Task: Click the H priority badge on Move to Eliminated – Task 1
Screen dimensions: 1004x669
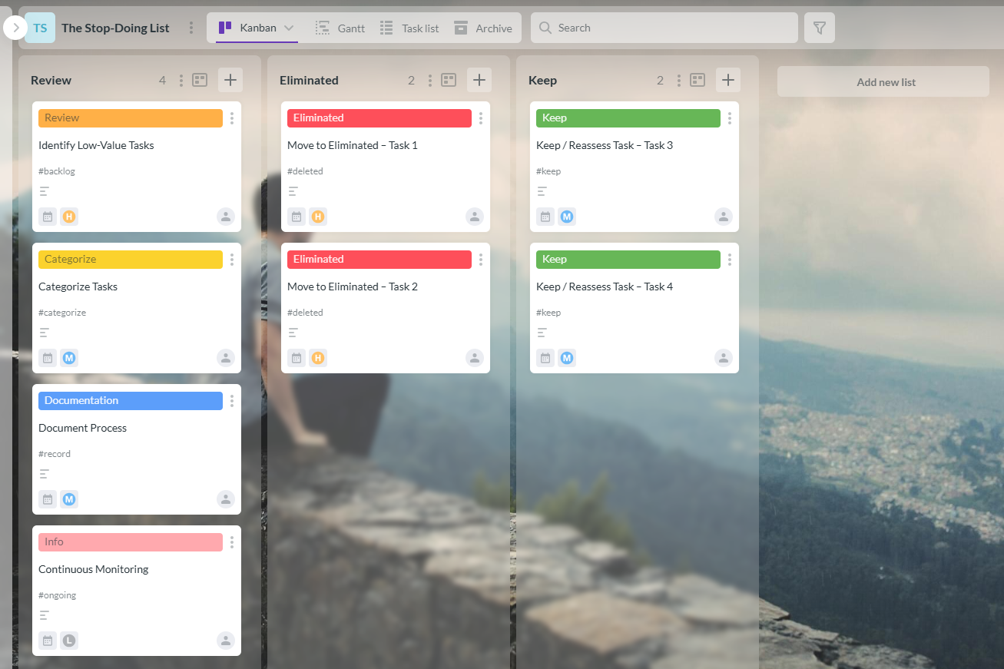Action: (318, 217)
